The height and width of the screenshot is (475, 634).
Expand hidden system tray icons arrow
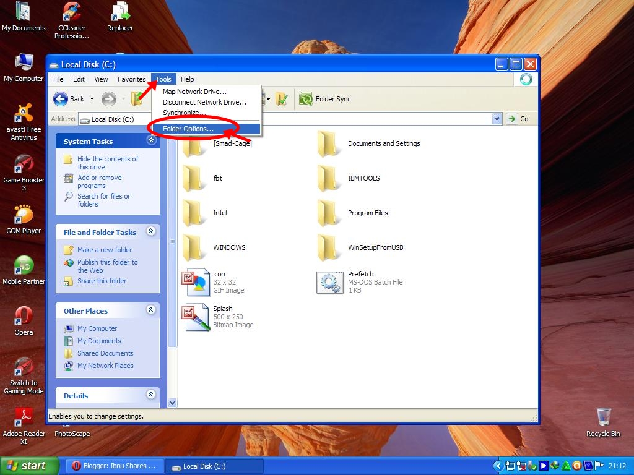coord(498,466)
